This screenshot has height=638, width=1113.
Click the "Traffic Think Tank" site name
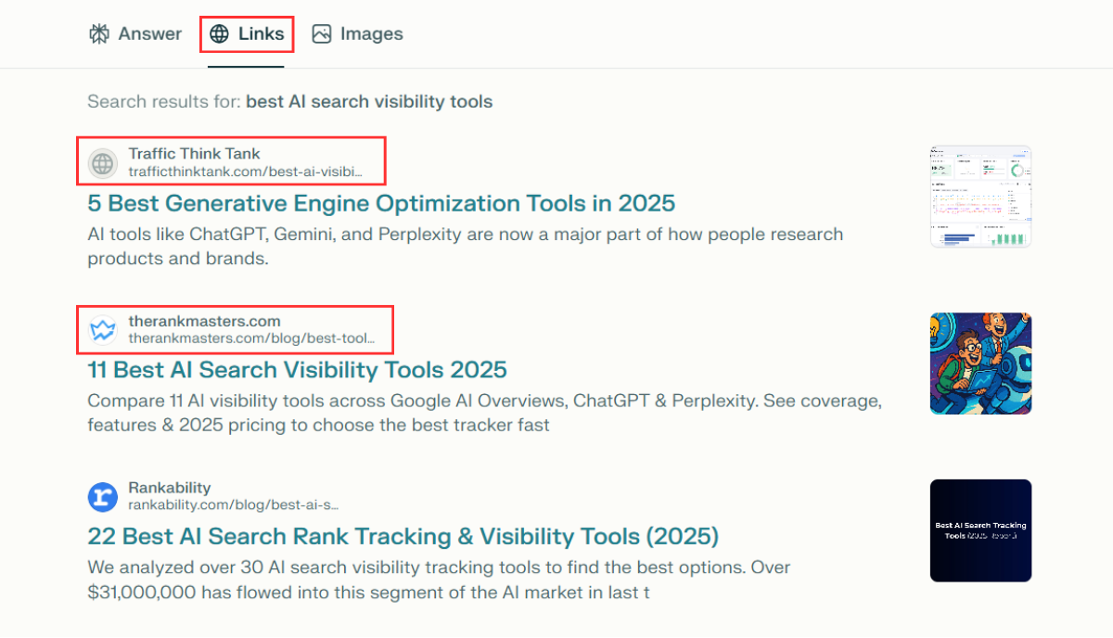point(195,154)
